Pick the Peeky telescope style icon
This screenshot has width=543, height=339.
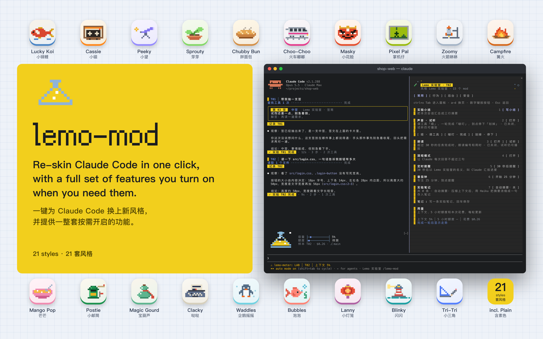pyautogui.click(x=144, y=33)
